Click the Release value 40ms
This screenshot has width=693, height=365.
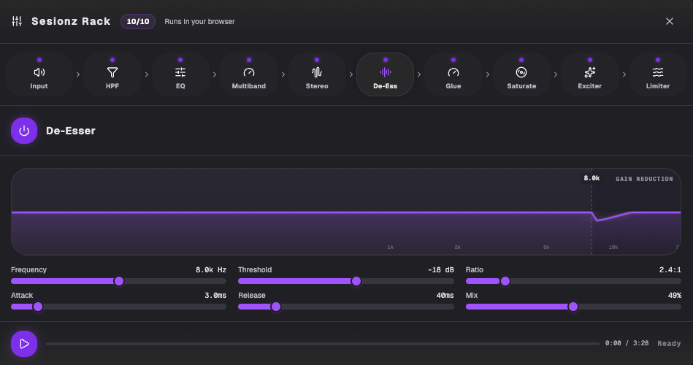coord(445,295)
